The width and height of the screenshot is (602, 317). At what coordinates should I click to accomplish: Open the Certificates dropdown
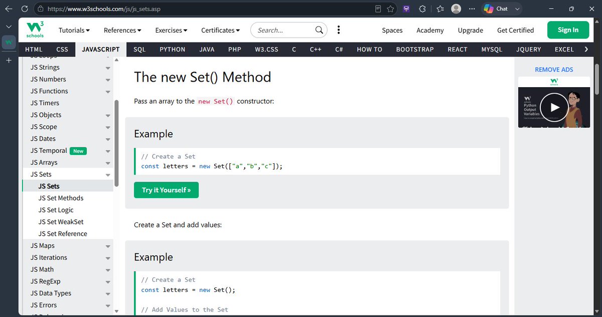[x=221, y=30]
